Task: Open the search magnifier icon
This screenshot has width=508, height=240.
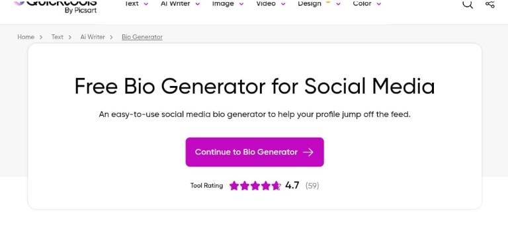Action: coord(468,3)
